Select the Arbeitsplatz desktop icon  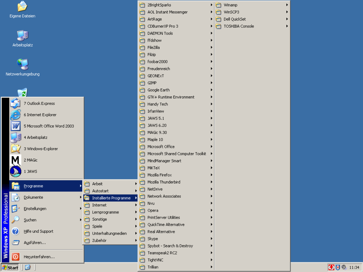[22, 39]
